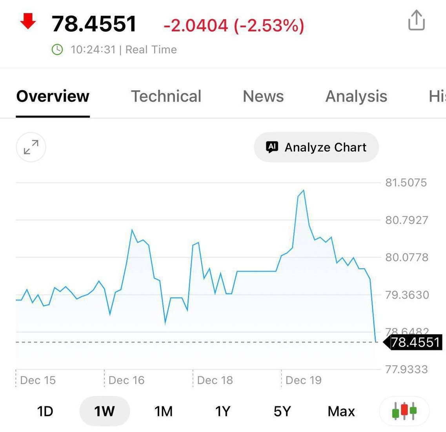Open the Analyze Chart feature

click(316, 147)
